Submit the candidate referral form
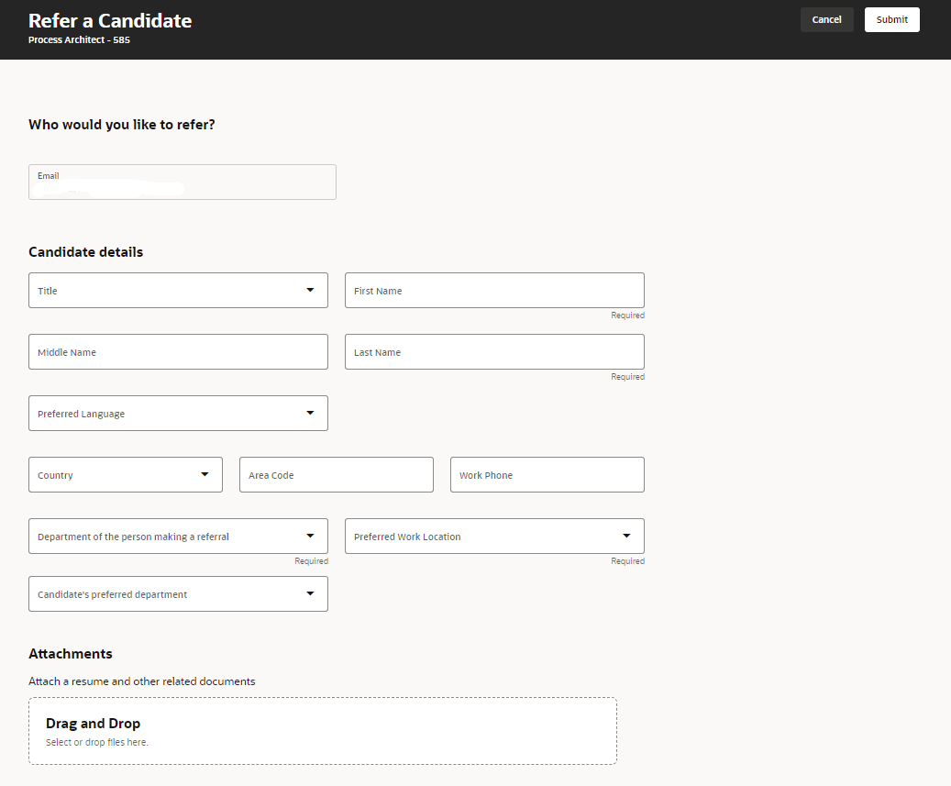This screenshot has width=951, height=786. coord(890,19)
